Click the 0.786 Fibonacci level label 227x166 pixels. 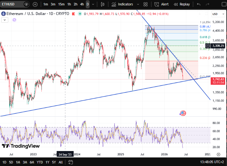pos(205,30)
